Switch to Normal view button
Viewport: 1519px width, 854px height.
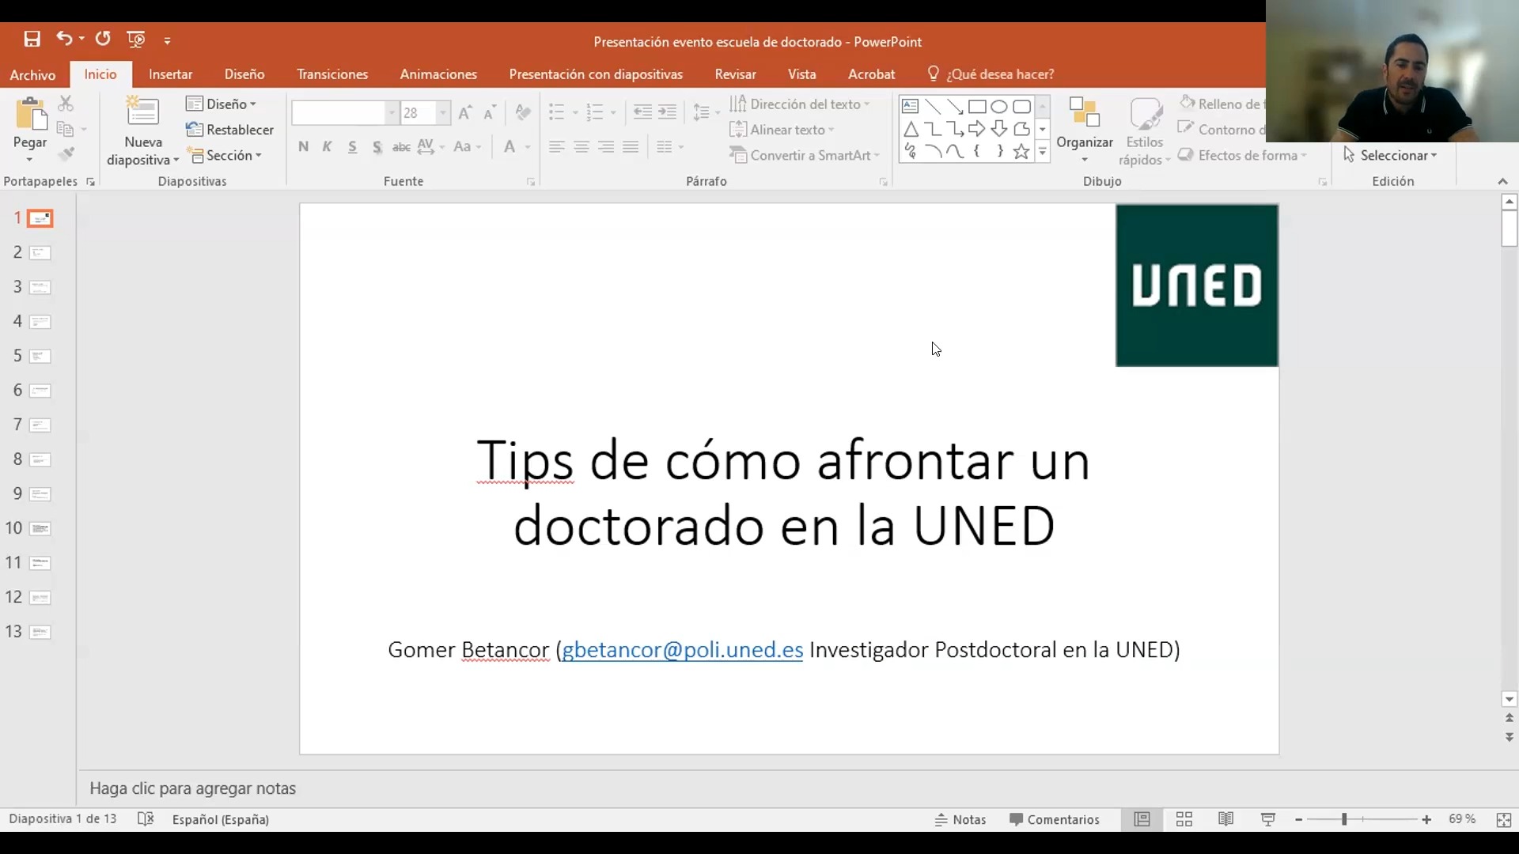click(x=1142, y=820)
